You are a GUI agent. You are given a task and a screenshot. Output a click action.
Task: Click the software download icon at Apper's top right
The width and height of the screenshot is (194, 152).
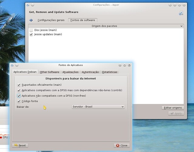click(x=181, y=13)
